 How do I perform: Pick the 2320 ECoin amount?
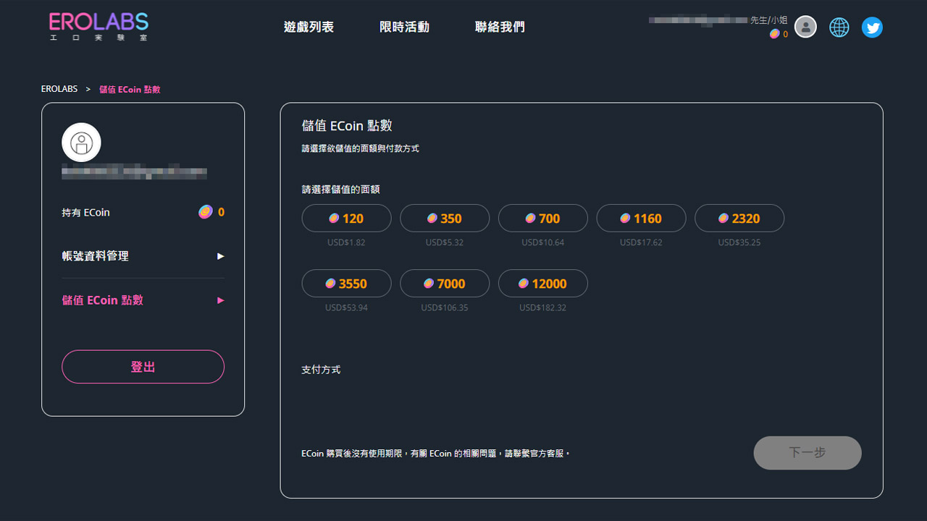[739, 219]
